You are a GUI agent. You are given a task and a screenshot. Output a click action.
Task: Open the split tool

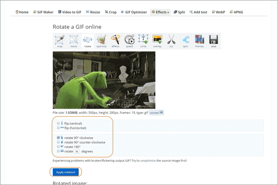(x=185, y=41)
